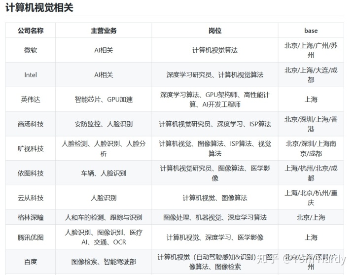Screen dimensions: 355x275
Task: Select the 旷视科技 company cell
Action: 31,149
